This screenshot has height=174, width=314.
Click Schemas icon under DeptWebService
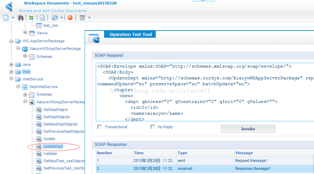click(32, 95)
